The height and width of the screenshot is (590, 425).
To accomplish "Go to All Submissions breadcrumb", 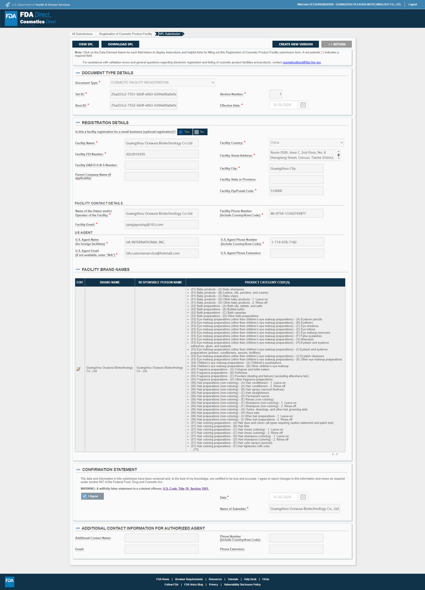I will [x=82, y=34].
